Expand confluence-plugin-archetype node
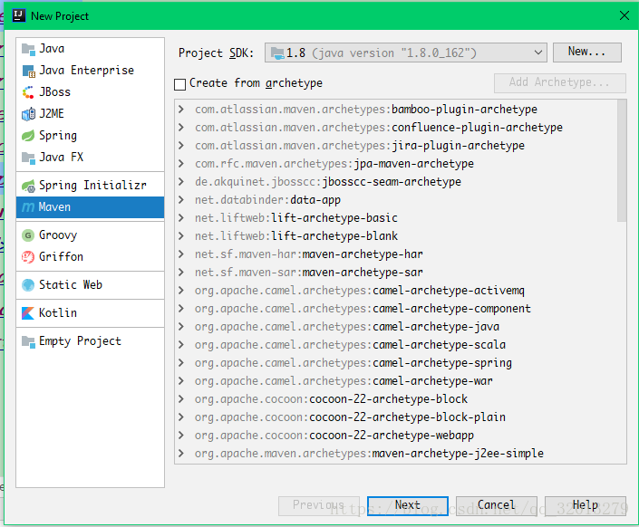639x527 pixels. pyautogui.click(x=181, y=127)
